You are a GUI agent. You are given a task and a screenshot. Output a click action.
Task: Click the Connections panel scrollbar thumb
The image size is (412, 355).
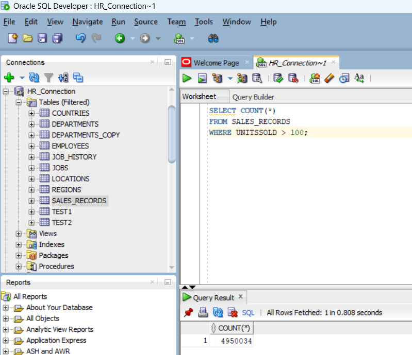tap(172, 134)
